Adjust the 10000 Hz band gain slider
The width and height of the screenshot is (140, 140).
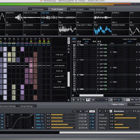point(63,124)
